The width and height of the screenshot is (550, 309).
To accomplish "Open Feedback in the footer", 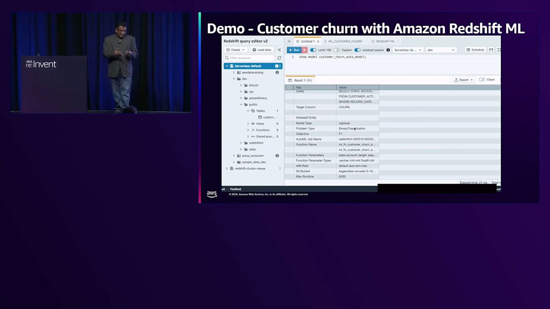I will [236, 189].
